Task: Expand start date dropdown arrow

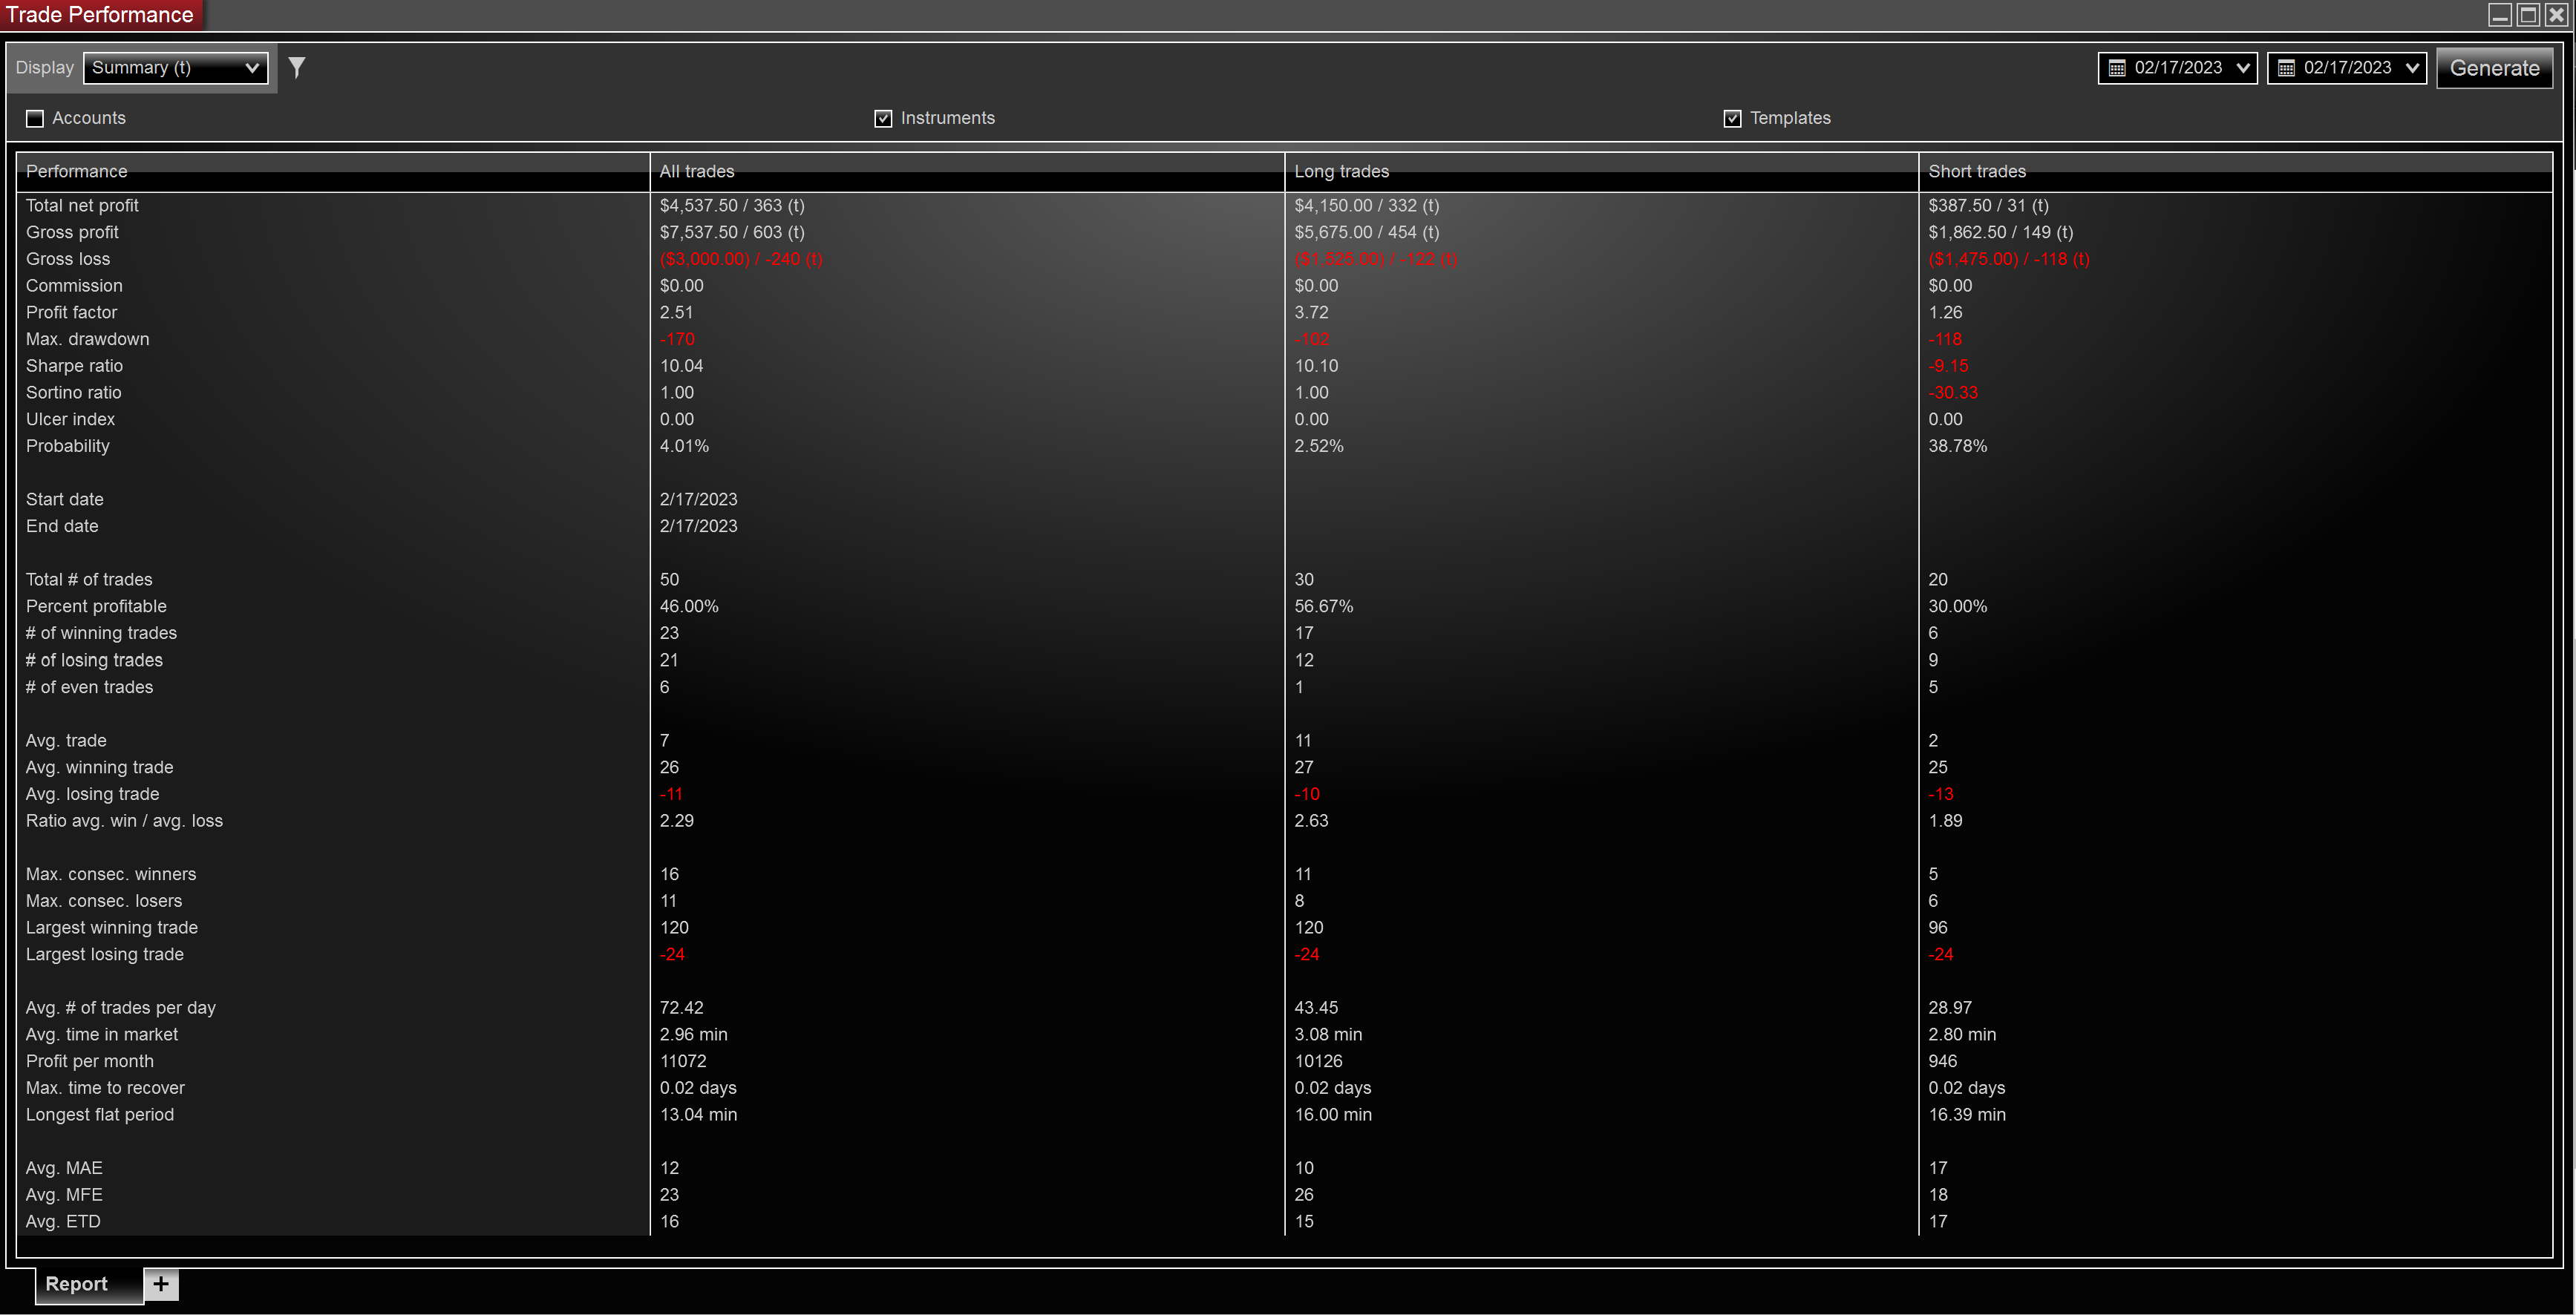Action: (2242, 68)
